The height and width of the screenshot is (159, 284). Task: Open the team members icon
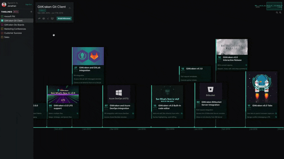[x=44, y=18]
